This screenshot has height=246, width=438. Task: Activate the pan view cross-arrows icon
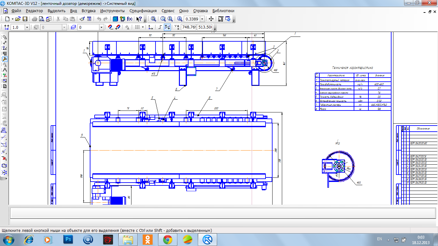point(211,19)
